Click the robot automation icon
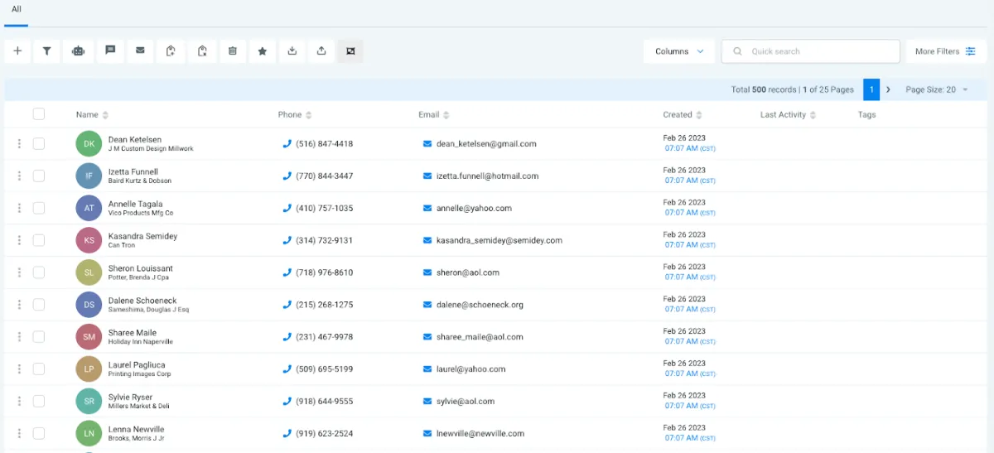Screen dimensions: 994x453 (x=78, y=51)
